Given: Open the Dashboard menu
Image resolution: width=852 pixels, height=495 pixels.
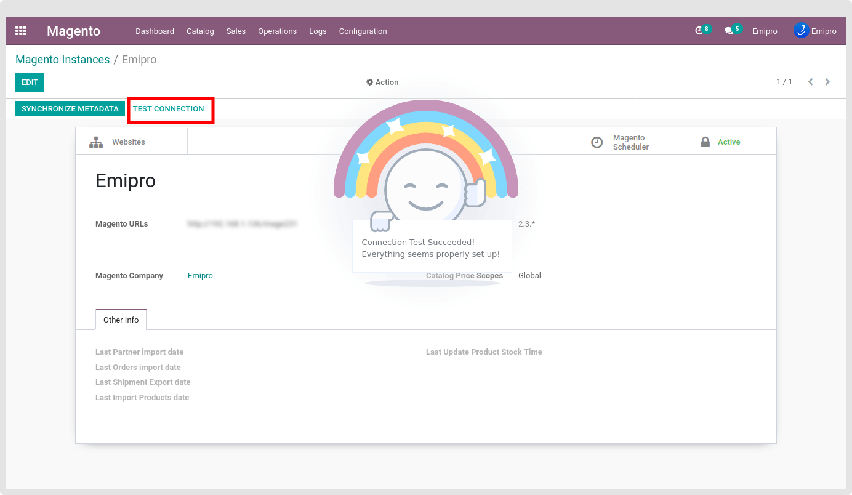Looking at the screenshot, I should coord(155,31).
